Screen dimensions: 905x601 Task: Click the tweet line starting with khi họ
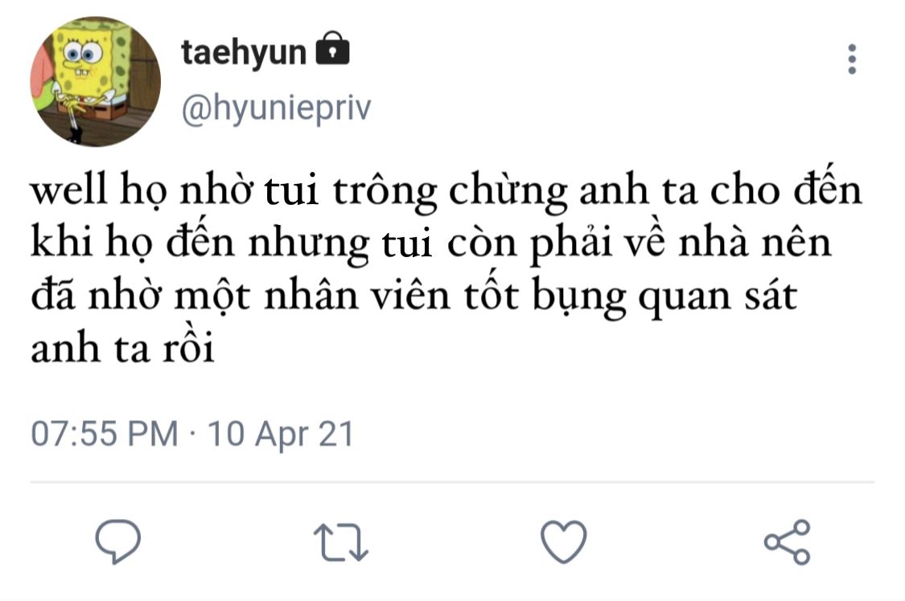[x=430, y=243]
